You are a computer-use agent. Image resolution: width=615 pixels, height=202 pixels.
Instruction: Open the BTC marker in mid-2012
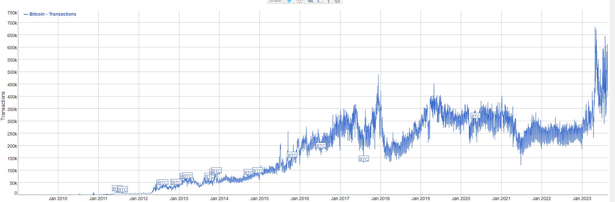(x=163, y=183)
